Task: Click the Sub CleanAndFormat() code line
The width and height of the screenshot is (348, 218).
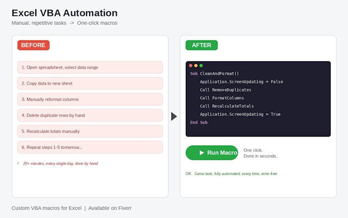Action: pos(214,74)
